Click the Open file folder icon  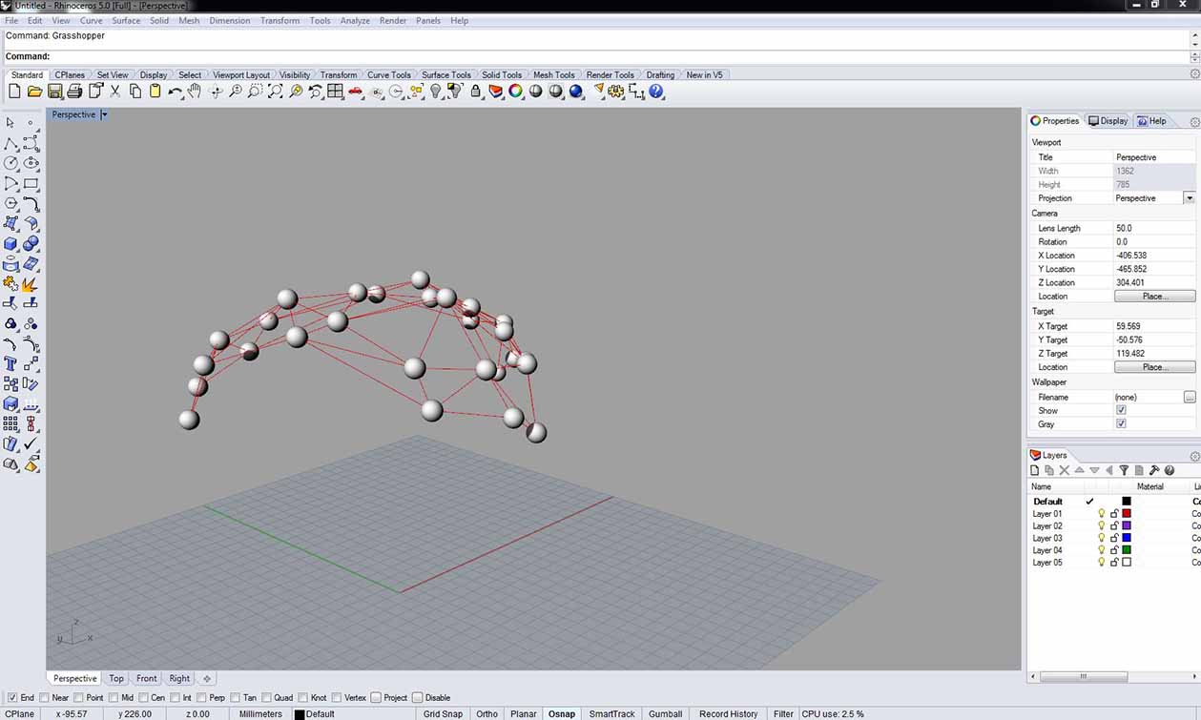click(x=34, y=92)
